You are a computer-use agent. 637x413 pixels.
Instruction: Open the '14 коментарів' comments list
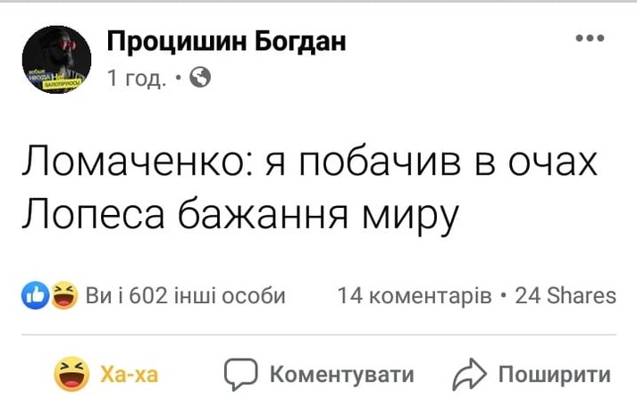coord(415,295)
